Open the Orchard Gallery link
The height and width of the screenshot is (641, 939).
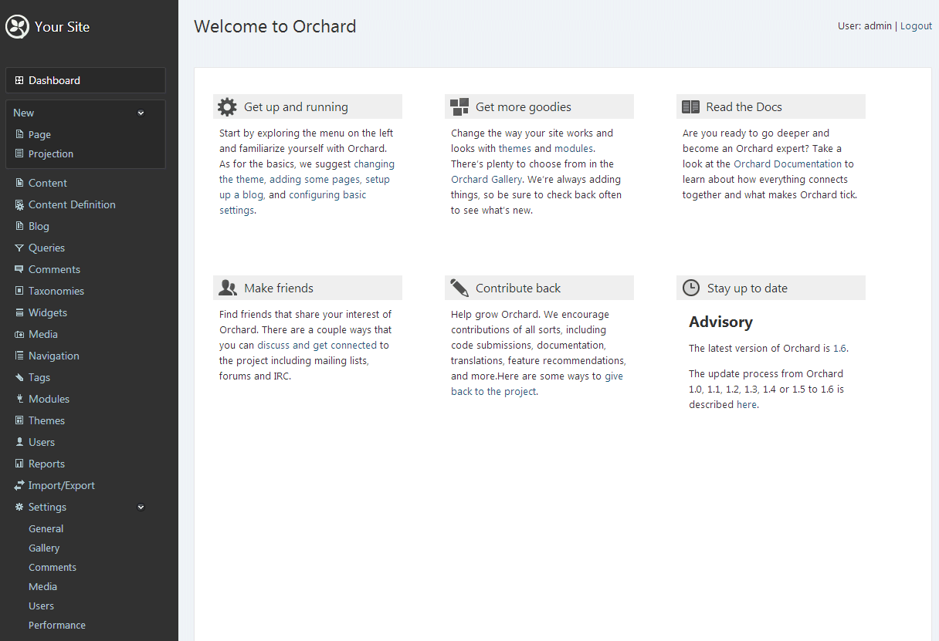point(486,179)
